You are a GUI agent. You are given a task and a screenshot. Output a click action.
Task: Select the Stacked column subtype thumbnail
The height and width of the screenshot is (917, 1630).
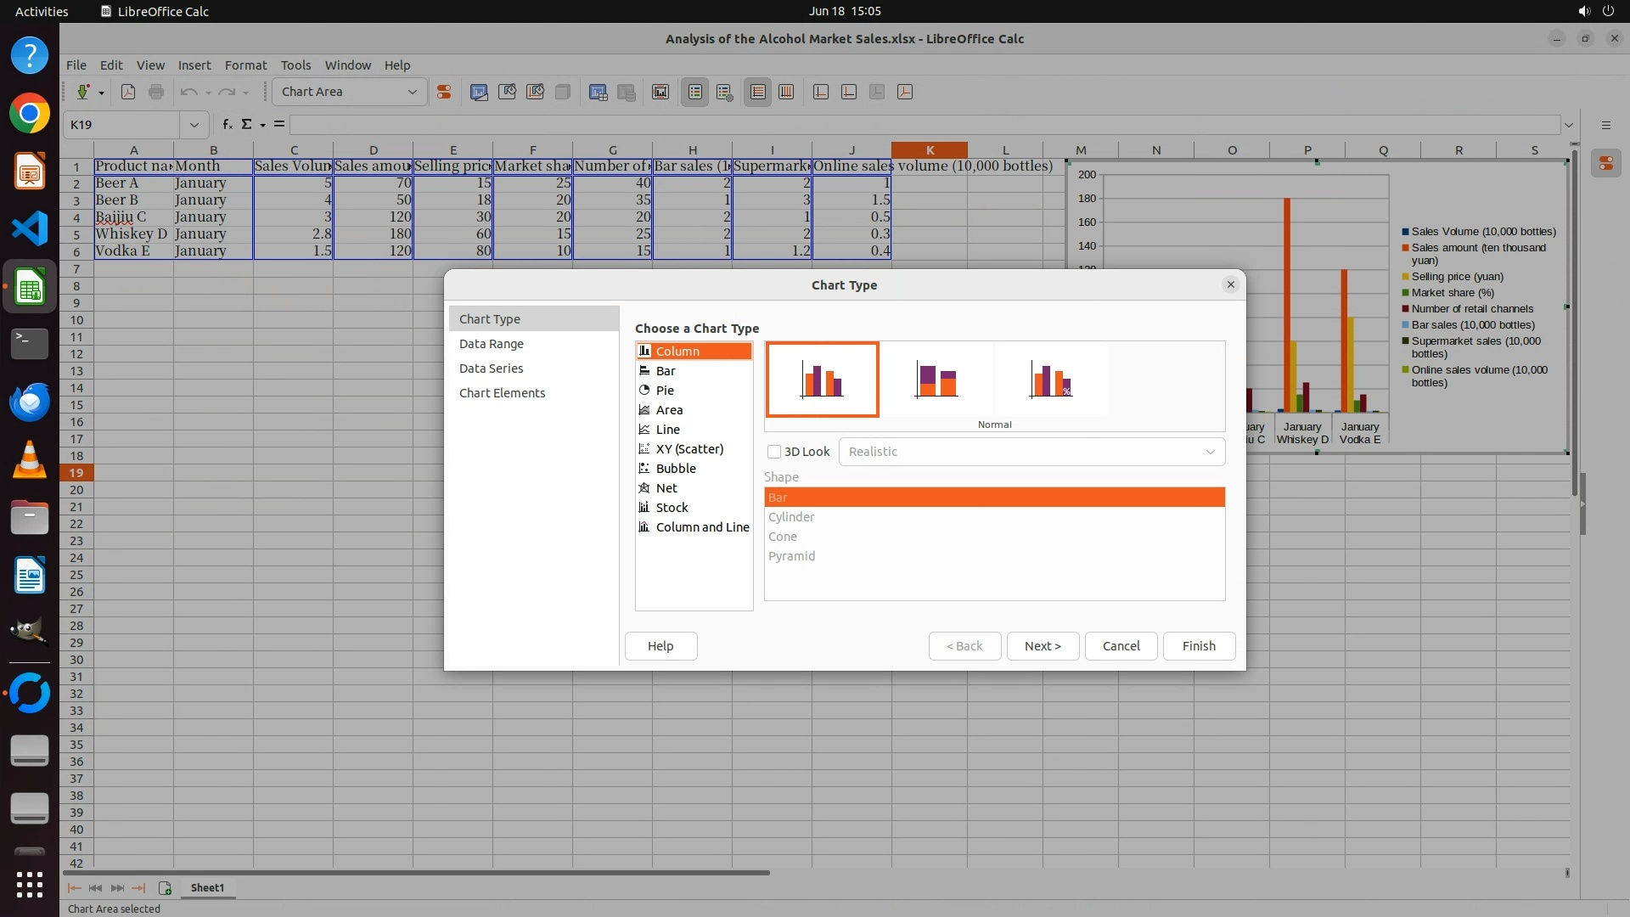coord(936,380)
